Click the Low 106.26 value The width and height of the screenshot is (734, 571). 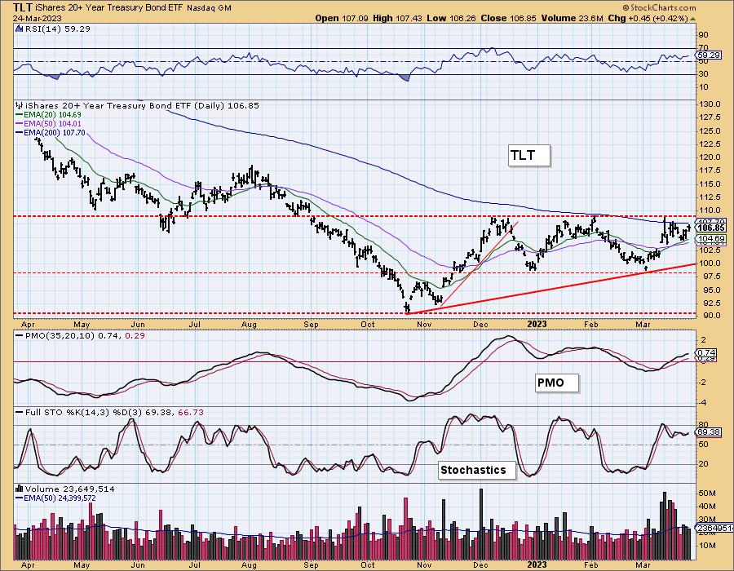450,18
